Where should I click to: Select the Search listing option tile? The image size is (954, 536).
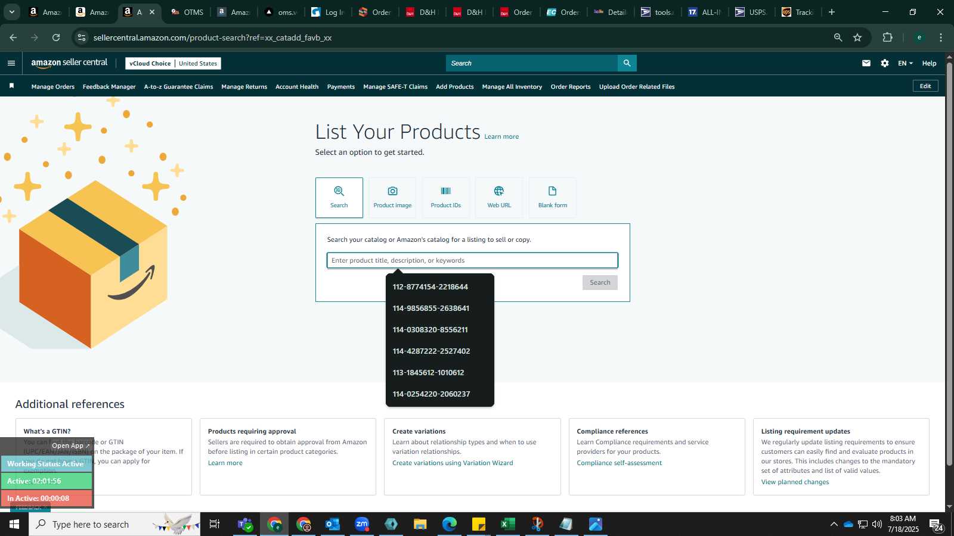tap(339, 198)
